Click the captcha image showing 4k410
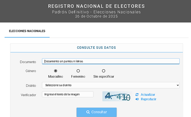The image size is (191, 117). click(117, 96)
